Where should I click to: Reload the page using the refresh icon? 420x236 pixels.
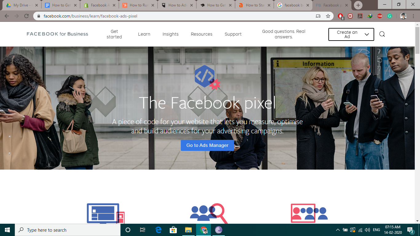click(x=26, y=16)
